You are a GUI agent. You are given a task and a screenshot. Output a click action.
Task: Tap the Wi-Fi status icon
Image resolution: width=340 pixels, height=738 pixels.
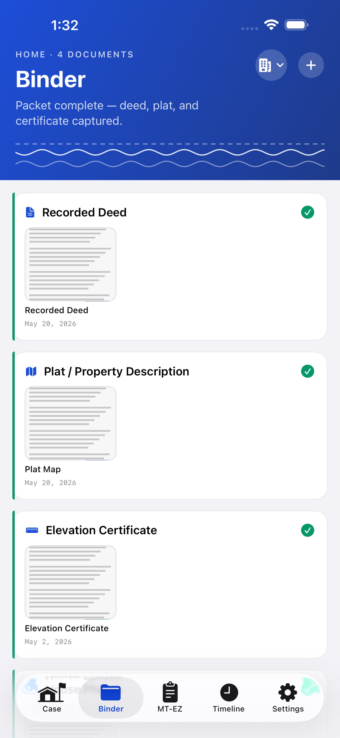271,25
